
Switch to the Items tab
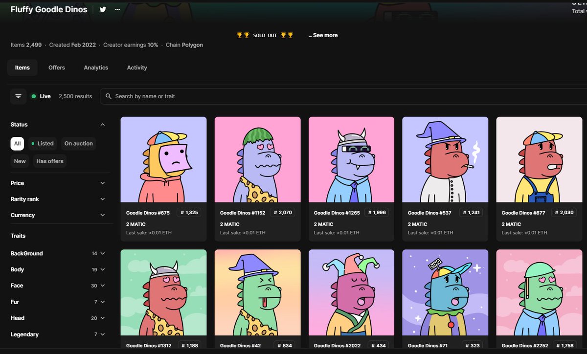23,67
